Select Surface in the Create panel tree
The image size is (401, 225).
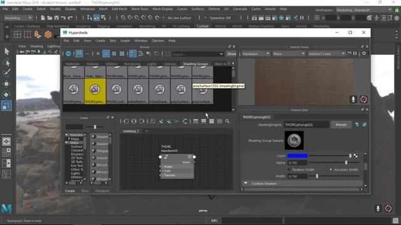tap(76, 146)
